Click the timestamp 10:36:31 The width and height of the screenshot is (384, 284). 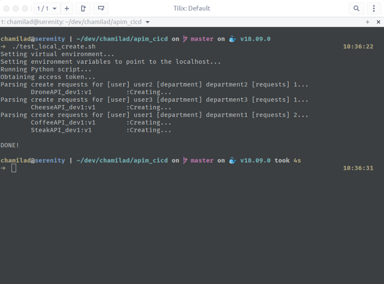[x=358, y=168]
